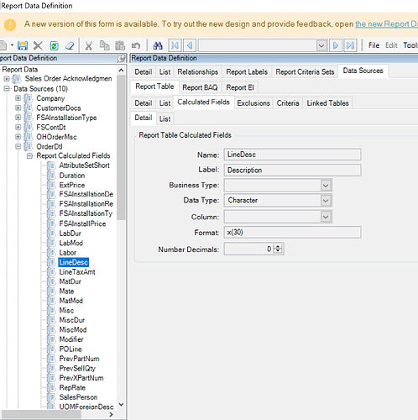Expand the Company data source node
Viewport: 418px width, 420px height.
(x=18, y=98)
